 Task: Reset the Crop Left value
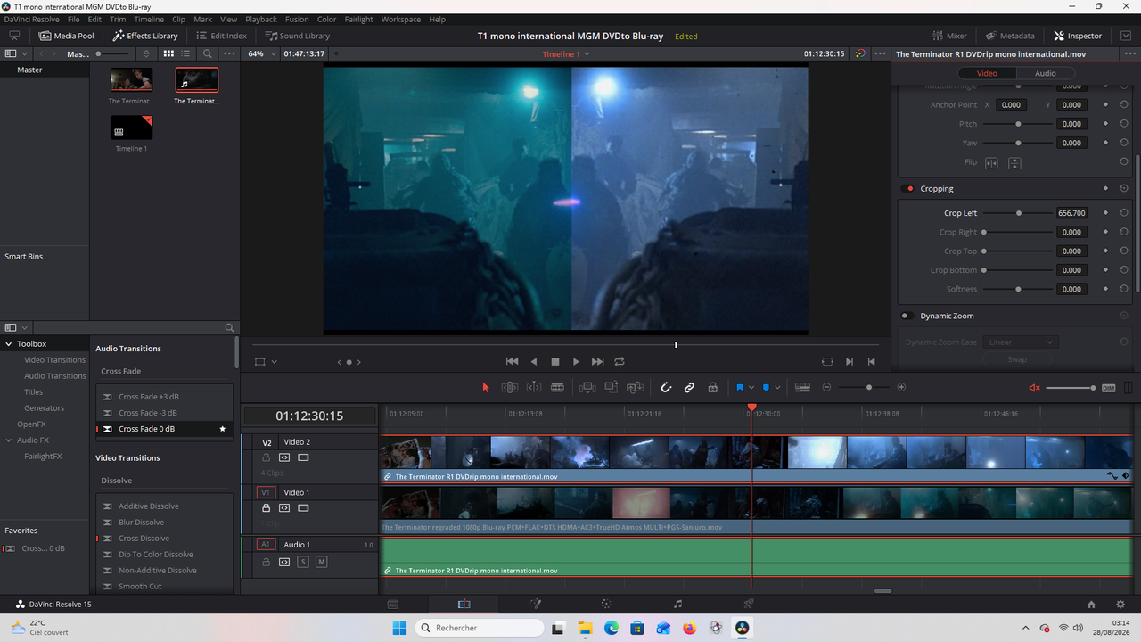coord(1124,213)
